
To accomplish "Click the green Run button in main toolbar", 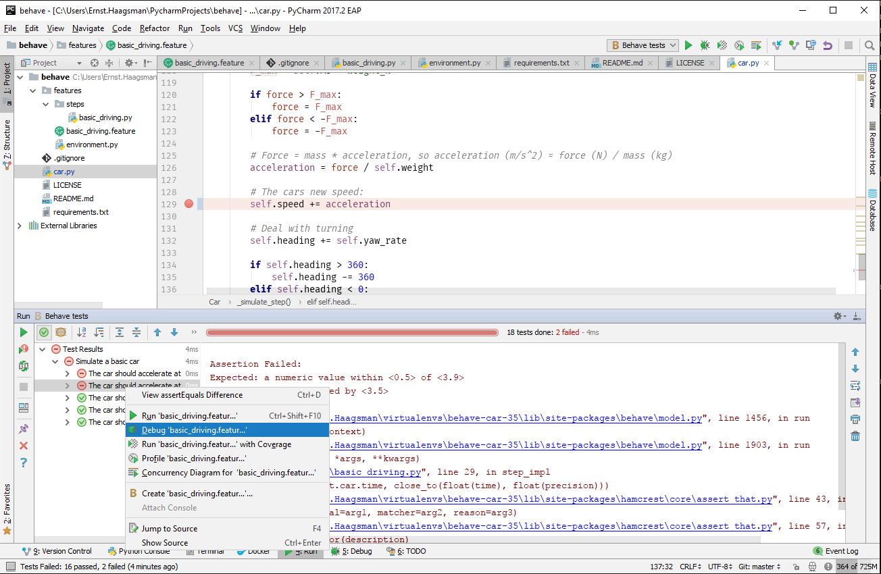I will tap(688, 45).
